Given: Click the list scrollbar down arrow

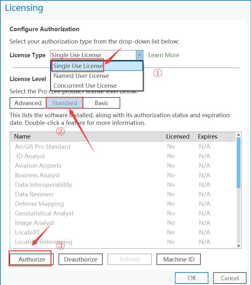Looking at the screenshot, I should 239,246.
